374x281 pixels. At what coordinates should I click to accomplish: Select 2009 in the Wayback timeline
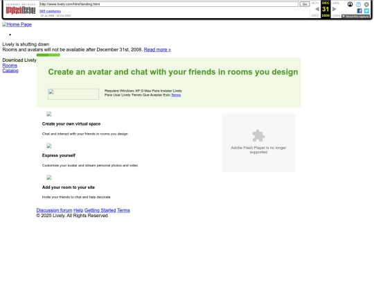click(336, 15)
